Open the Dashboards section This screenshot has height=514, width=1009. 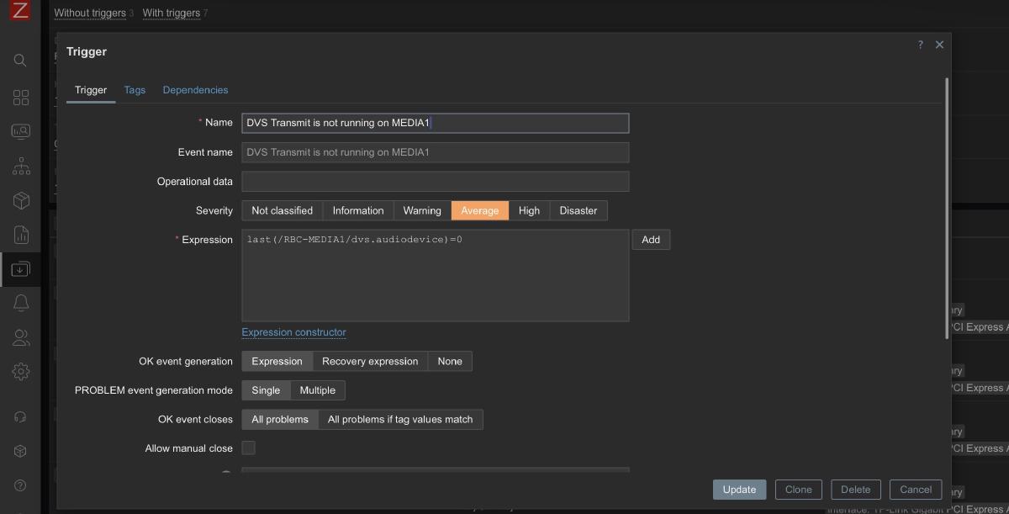(20, 98)
